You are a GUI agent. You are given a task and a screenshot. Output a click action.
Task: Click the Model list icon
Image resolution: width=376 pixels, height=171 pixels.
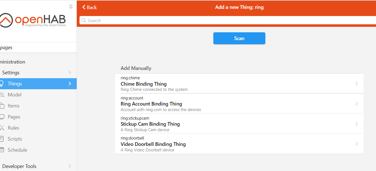tap(2, 95)
